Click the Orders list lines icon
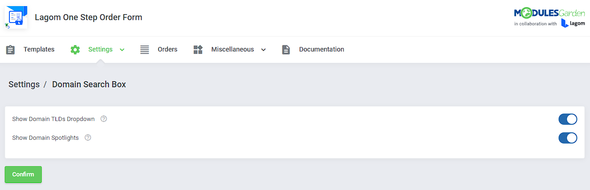Screen dimensions: 590x190 point(145,50)
